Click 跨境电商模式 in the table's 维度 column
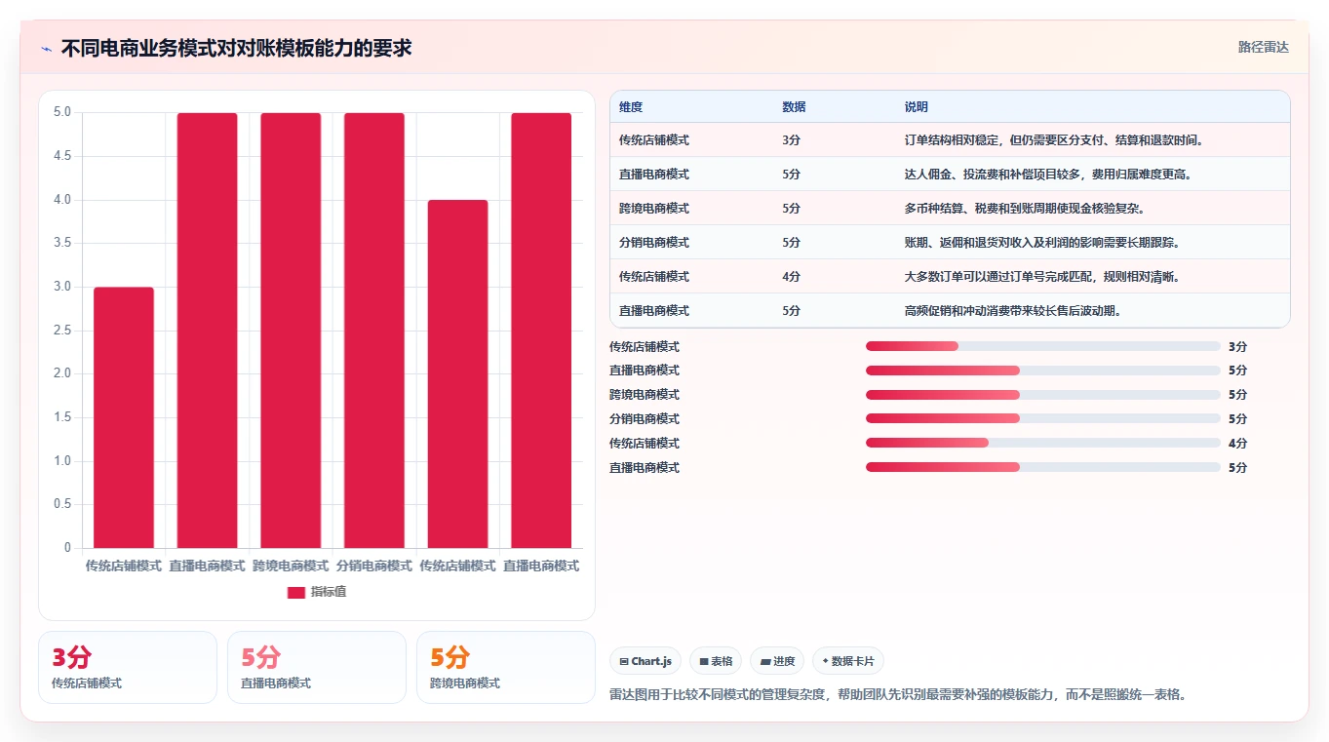Screen dimensions: 1329x742 pos(654,209)
